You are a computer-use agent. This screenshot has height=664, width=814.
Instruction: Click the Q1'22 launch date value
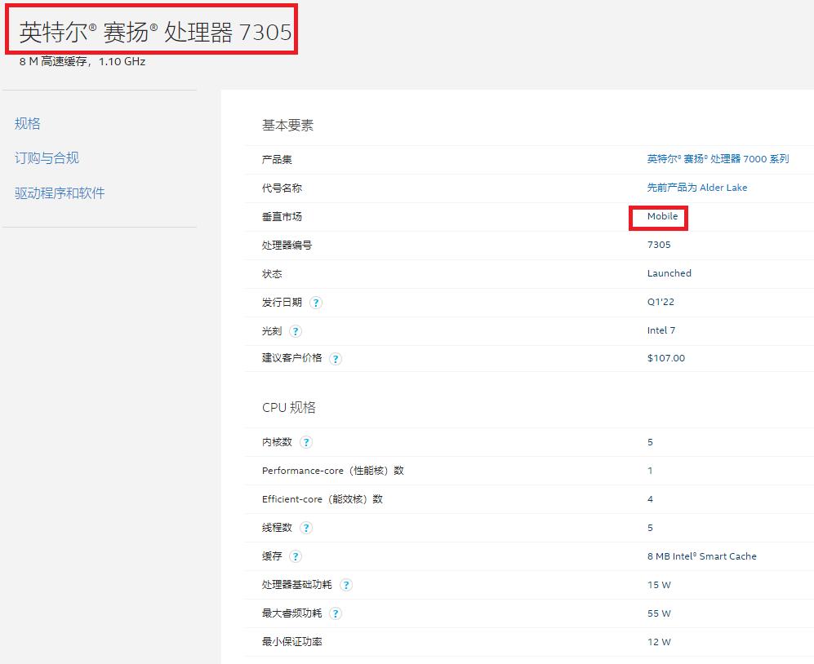(x=660, y=302)
